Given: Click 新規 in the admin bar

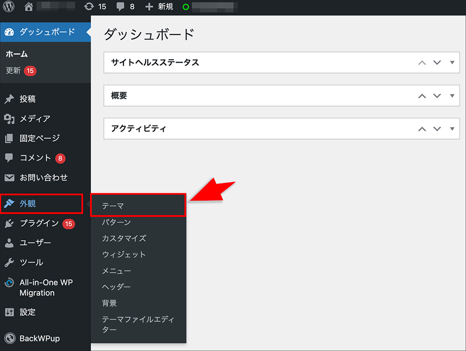Looking at the screenshot, I should (x=161, y=7).
